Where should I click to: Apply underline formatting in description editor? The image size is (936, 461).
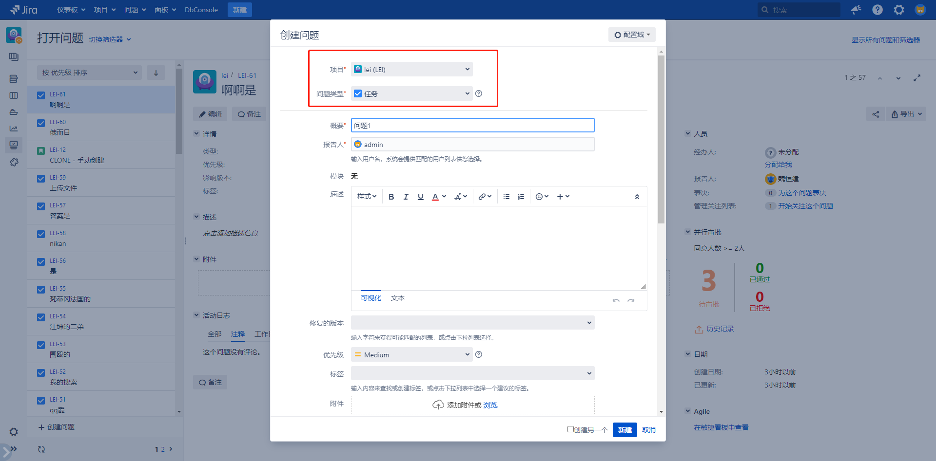click(420, 197)
